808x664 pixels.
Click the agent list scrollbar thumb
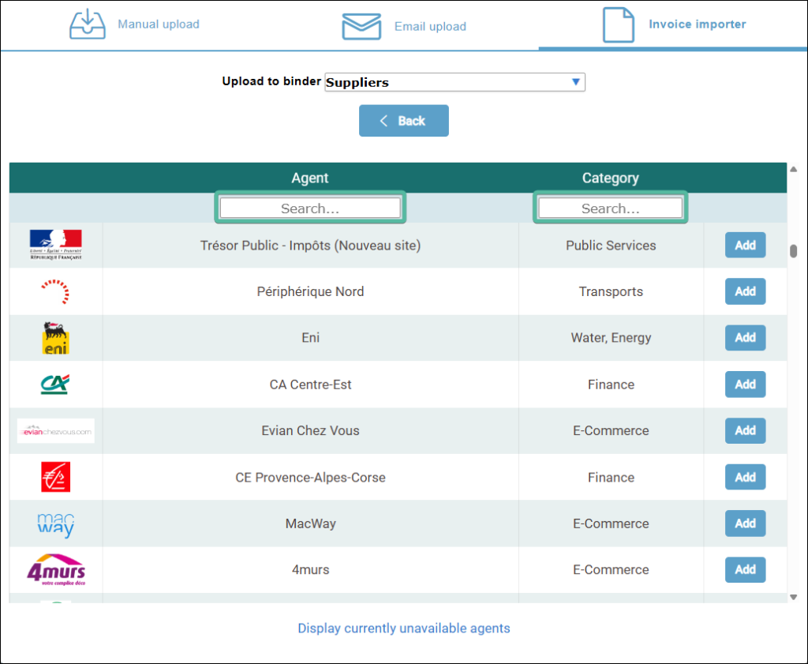tap(794, 250)
